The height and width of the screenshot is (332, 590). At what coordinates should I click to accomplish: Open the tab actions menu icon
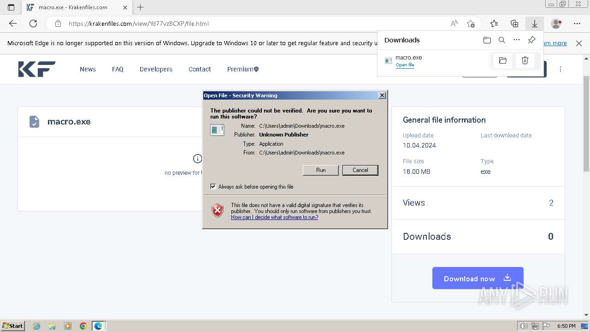(11, 7)
